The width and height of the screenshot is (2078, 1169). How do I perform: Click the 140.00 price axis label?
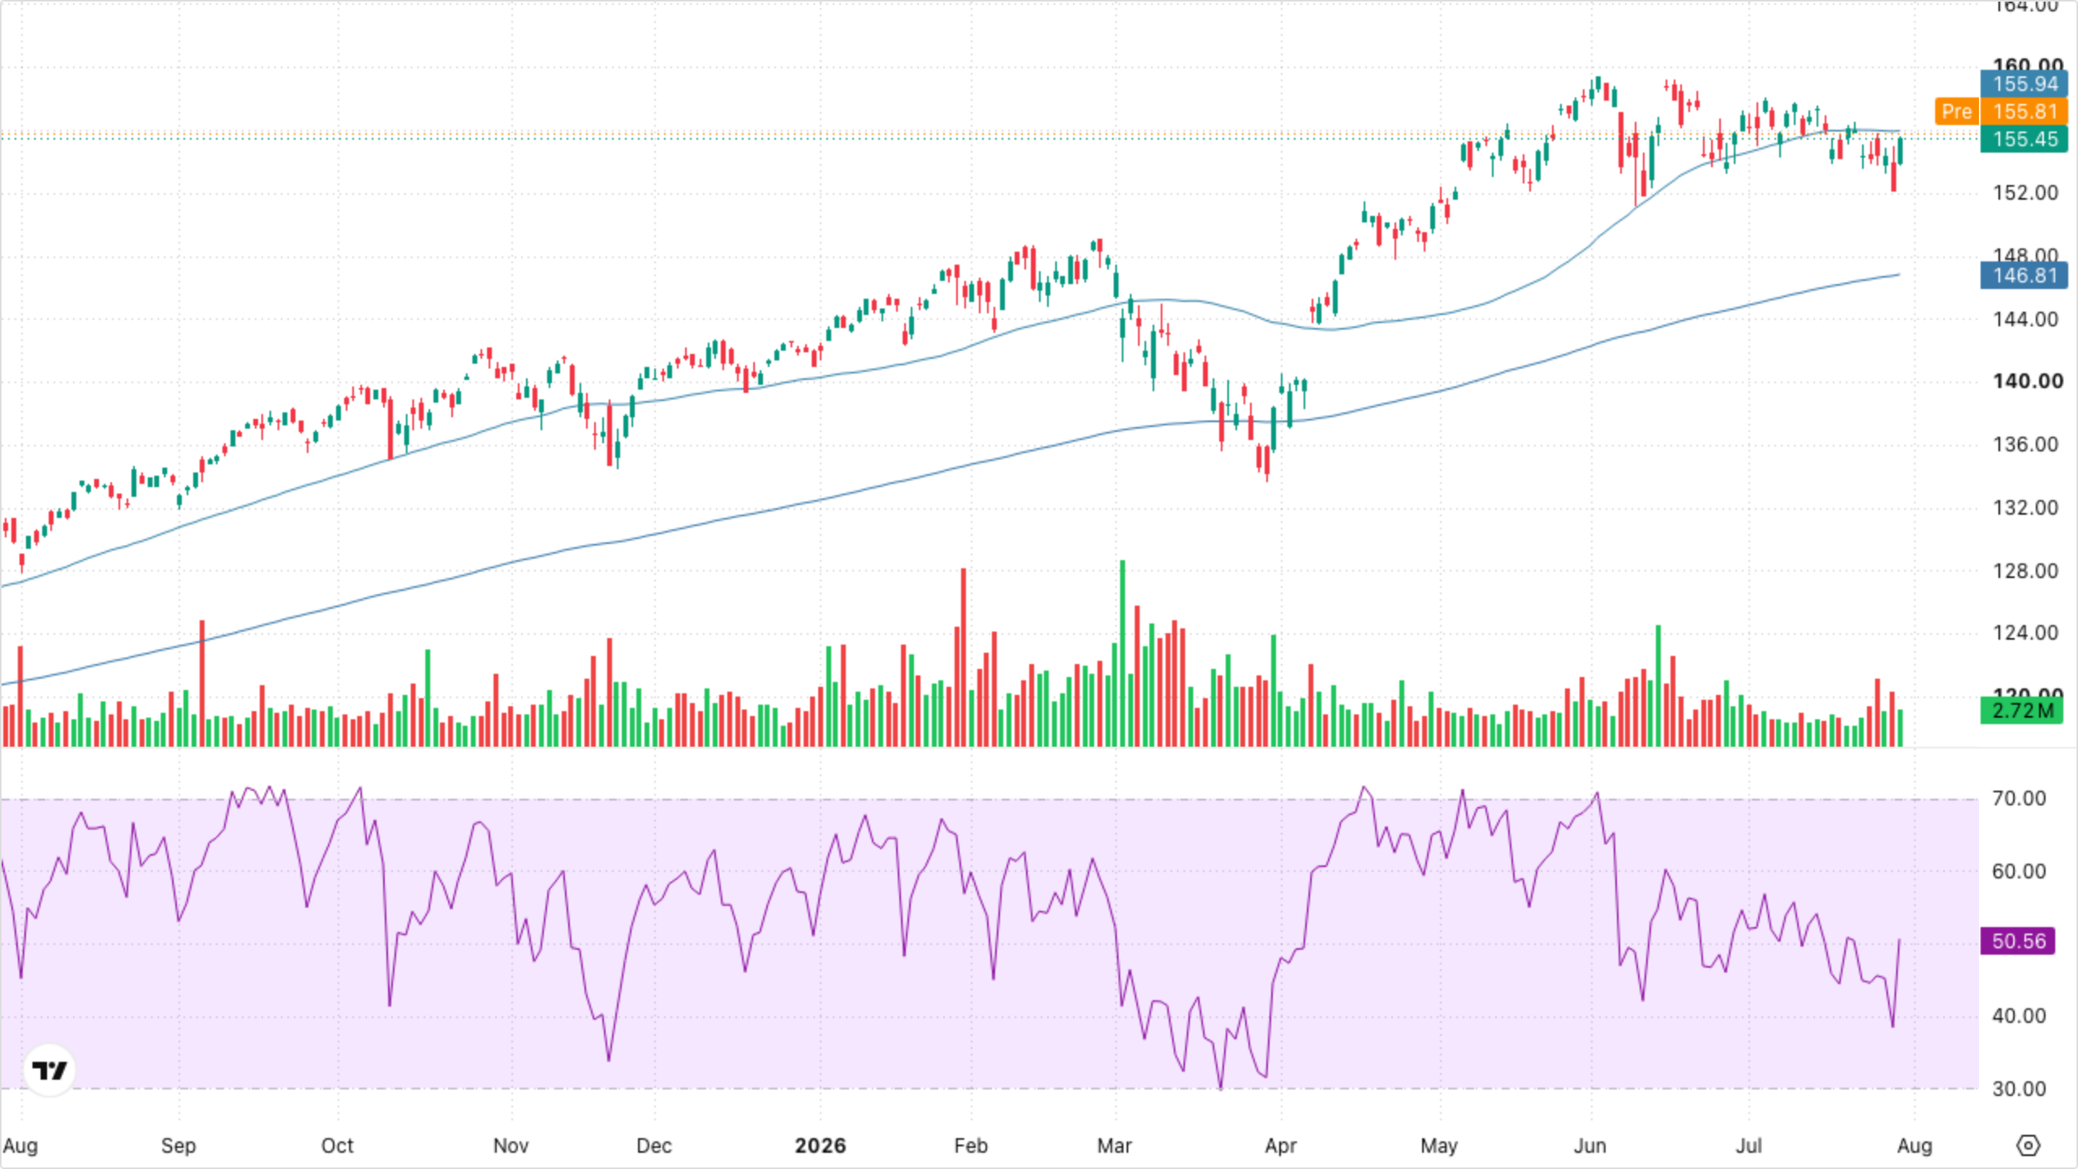[2028, 381]
